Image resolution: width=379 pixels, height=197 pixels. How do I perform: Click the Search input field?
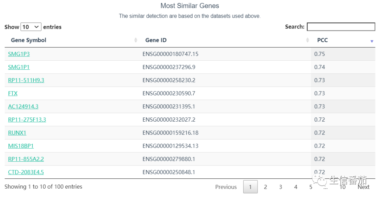(341, 27)
